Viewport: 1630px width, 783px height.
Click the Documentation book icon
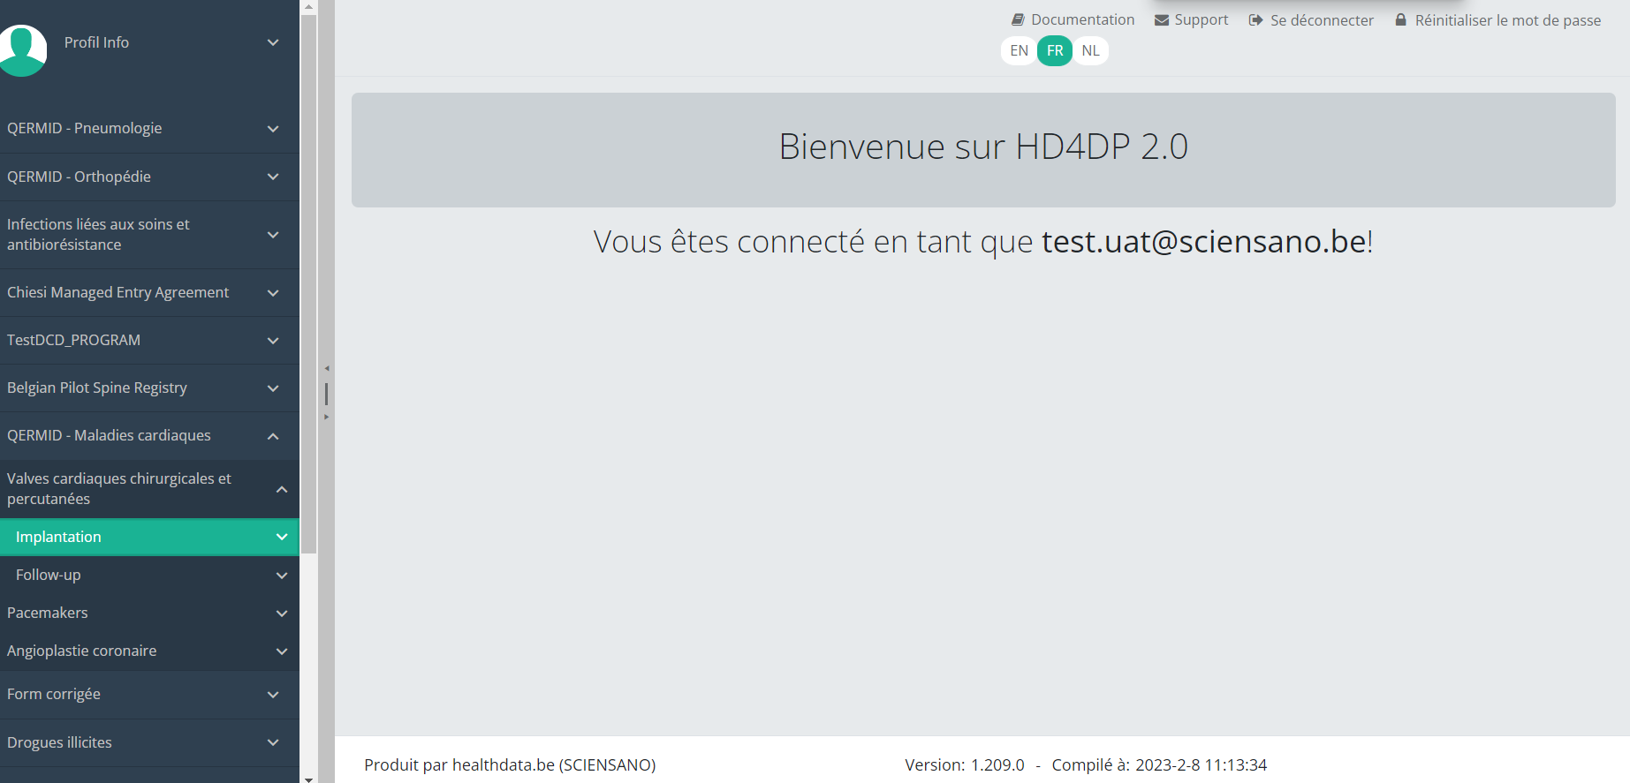(x=1018, y=19)
